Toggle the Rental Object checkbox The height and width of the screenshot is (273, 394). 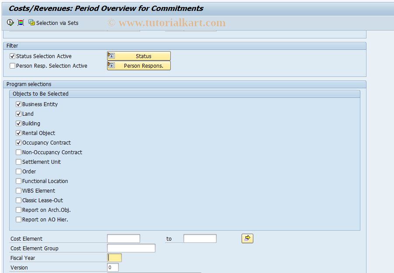[x=18, y=133]
